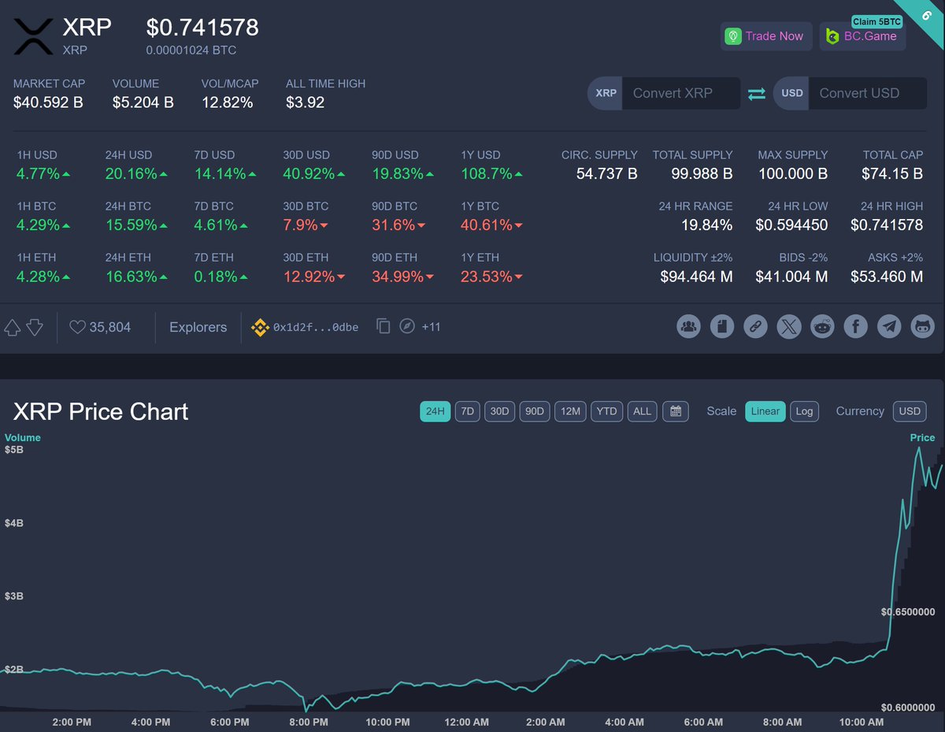Viewport: 945px width, 732px height.
Task: Click the XRP Price Chart heading
Action: tap(101, 411)
